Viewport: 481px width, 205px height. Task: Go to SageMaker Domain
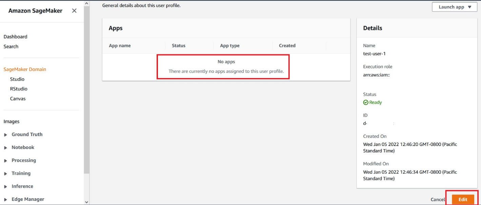(25, 69)
